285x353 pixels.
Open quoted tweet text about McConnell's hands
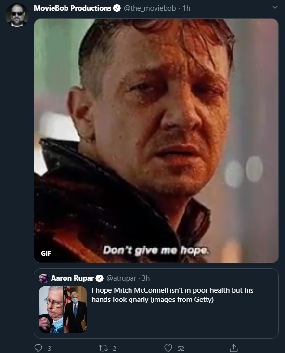click(x=172, y=295)
